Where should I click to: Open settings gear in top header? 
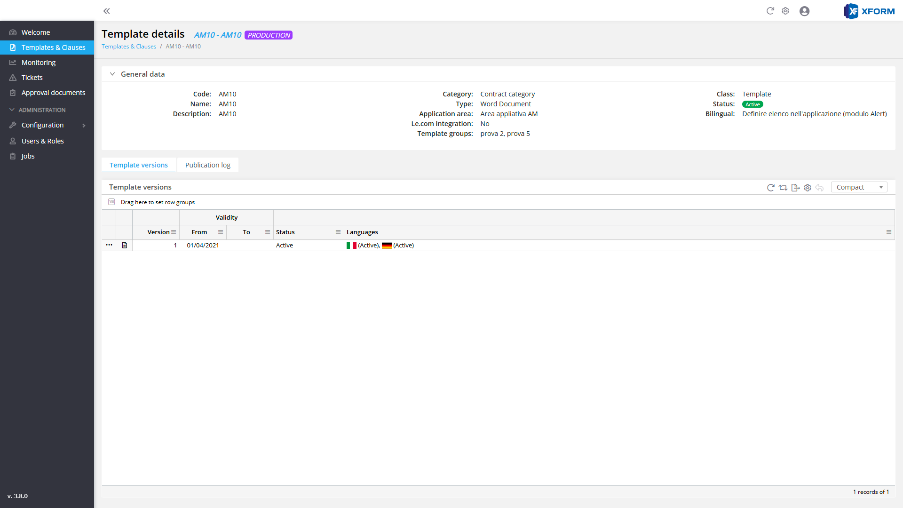tap(785, 11)
